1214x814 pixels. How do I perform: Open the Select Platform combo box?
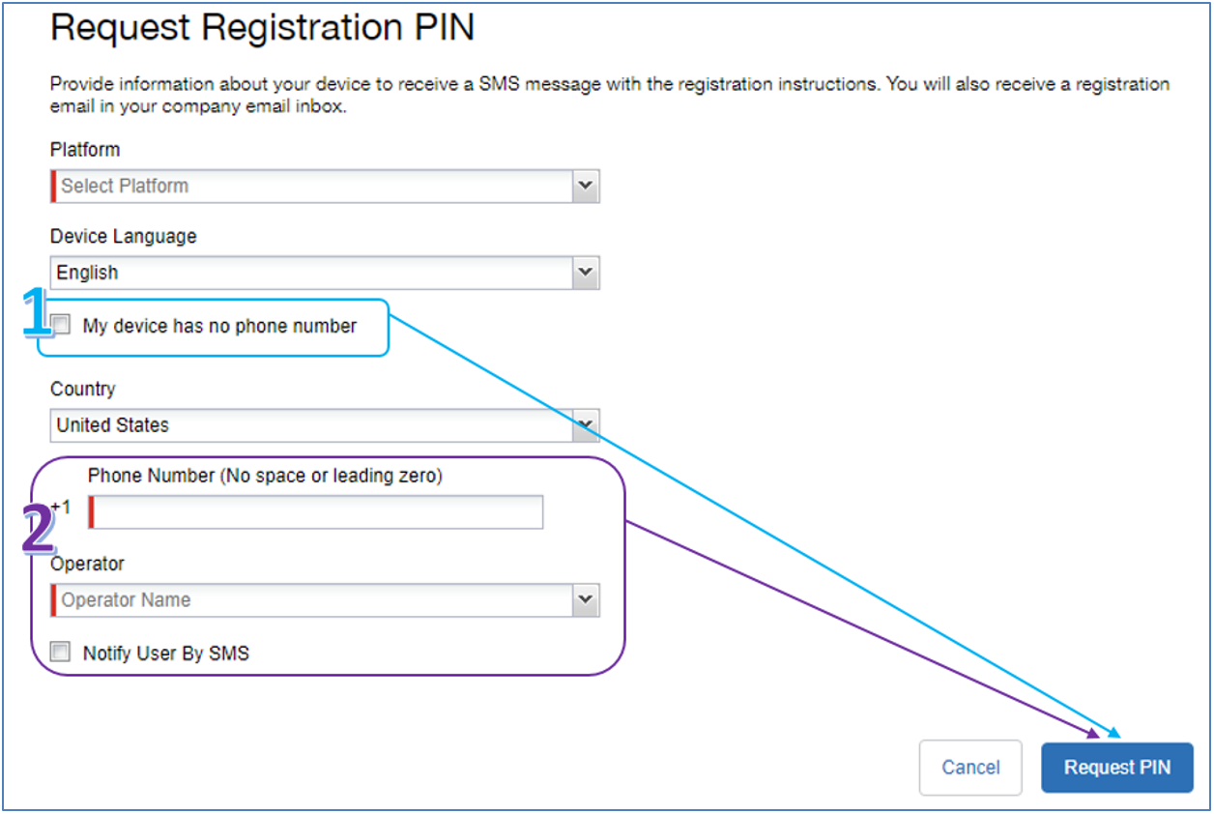[319, 186]
